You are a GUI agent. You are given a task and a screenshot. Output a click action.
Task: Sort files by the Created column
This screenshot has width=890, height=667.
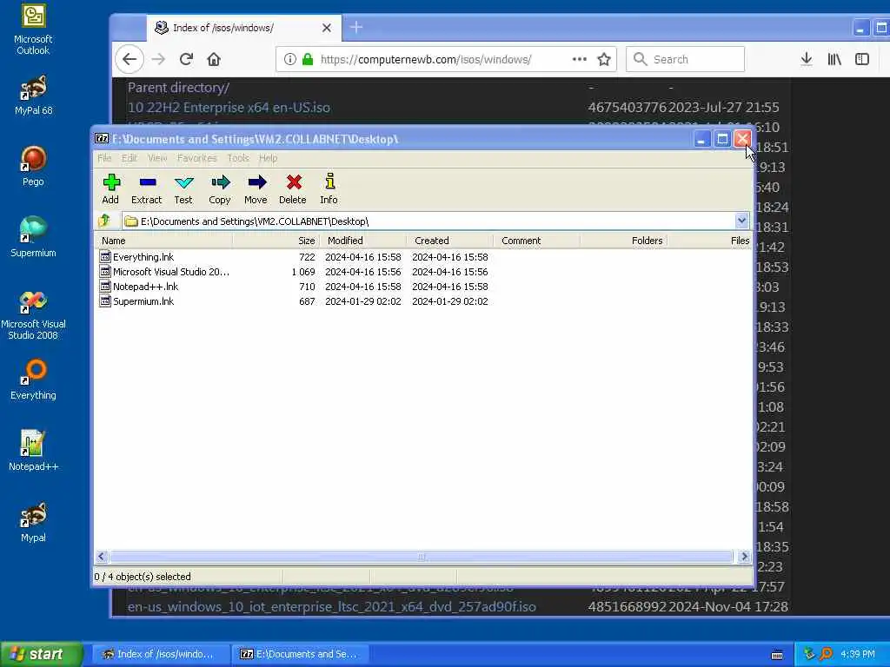tap(450, 241)
